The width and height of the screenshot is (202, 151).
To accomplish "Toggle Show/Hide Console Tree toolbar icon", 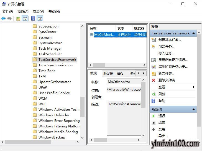I will tap(25, 19).
